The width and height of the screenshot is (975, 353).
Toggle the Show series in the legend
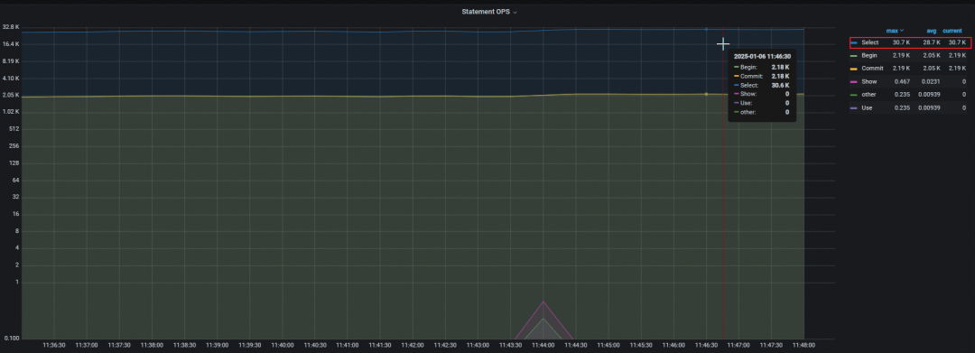[x=868, y=81]
